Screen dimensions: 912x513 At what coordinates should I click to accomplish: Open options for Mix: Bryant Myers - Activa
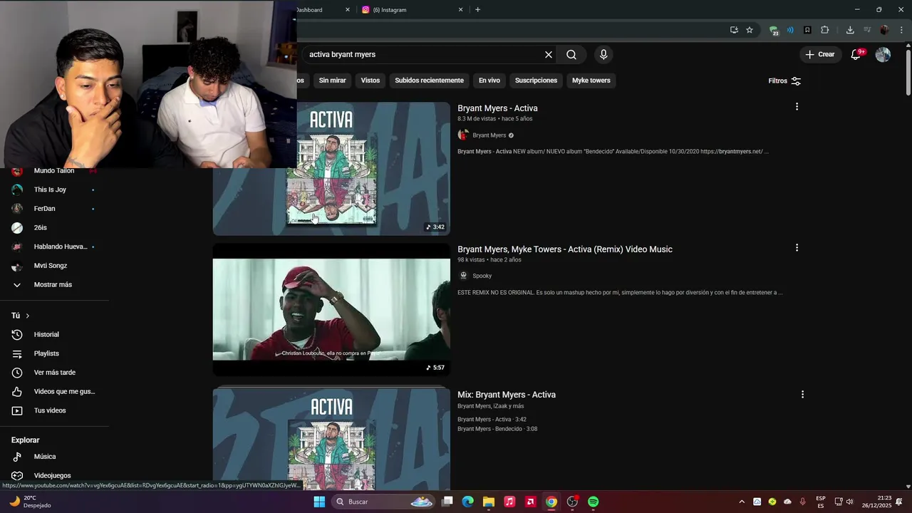coord(802,394)
